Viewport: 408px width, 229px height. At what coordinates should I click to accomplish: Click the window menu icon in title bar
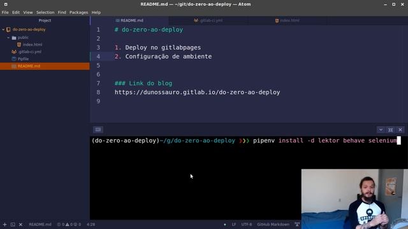coord(6,4)
